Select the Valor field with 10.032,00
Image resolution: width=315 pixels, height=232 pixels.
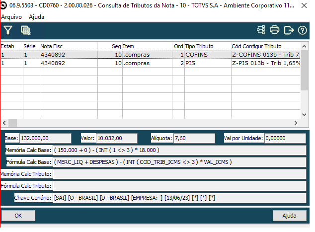(117, 138)
